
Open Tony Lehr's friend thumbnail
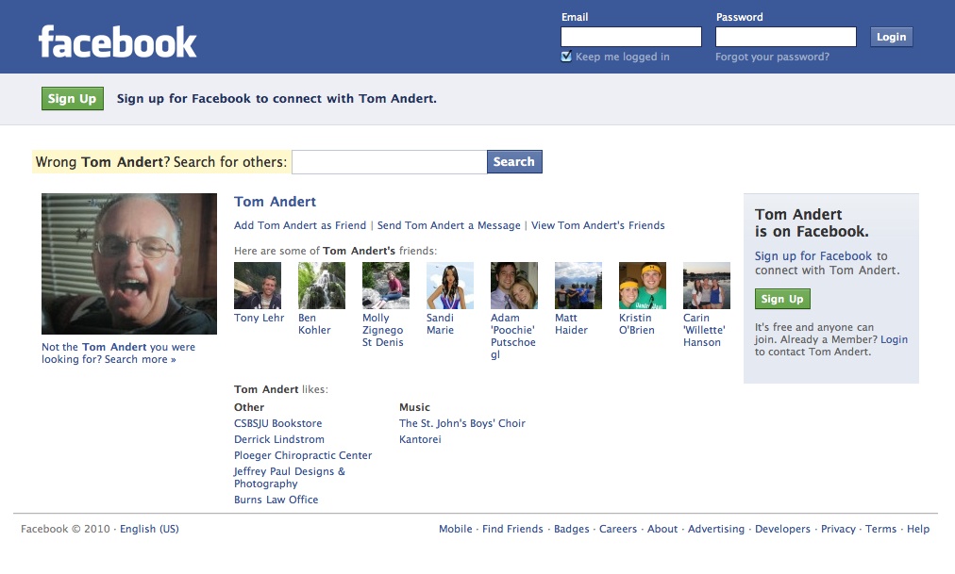[x=258, y=286]
